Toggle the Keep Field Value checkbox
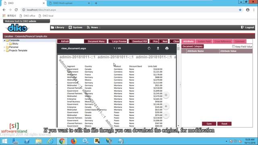 pos(233,47)
